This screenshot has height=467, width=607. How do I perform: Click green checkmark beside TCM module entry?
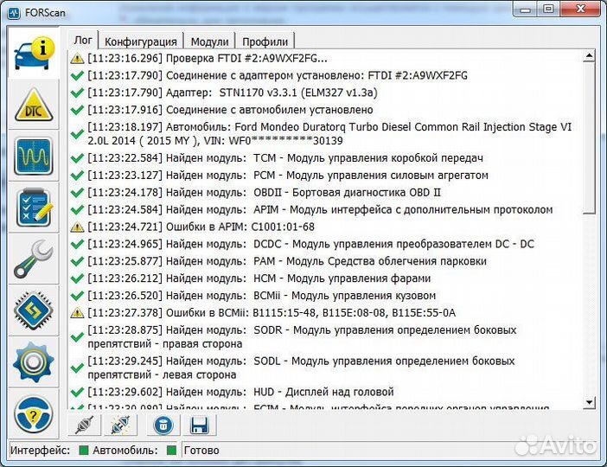click(x=78, y=158)
